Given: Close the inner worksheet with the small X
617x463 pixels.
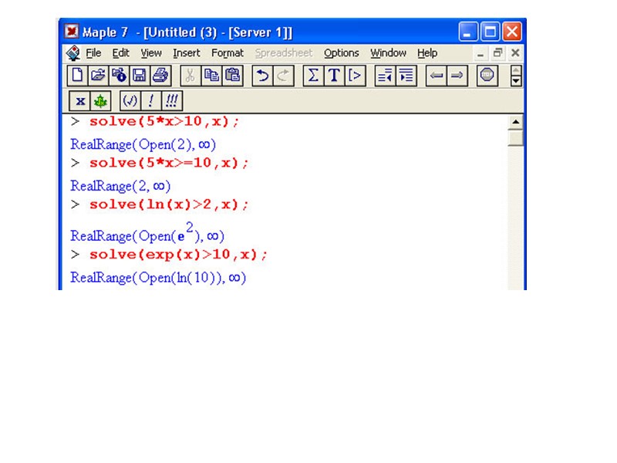Looking at the screenshot, I should click(515, 52).
